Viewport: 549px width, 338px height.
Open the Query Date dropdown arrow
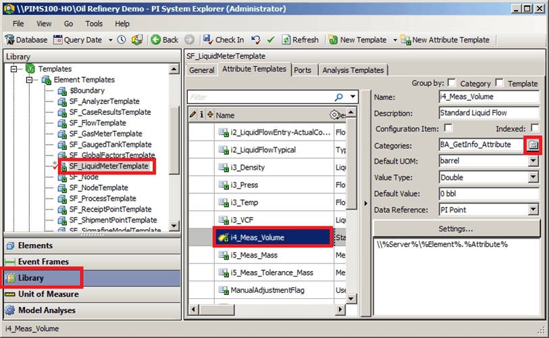click(x=111, y=41)
